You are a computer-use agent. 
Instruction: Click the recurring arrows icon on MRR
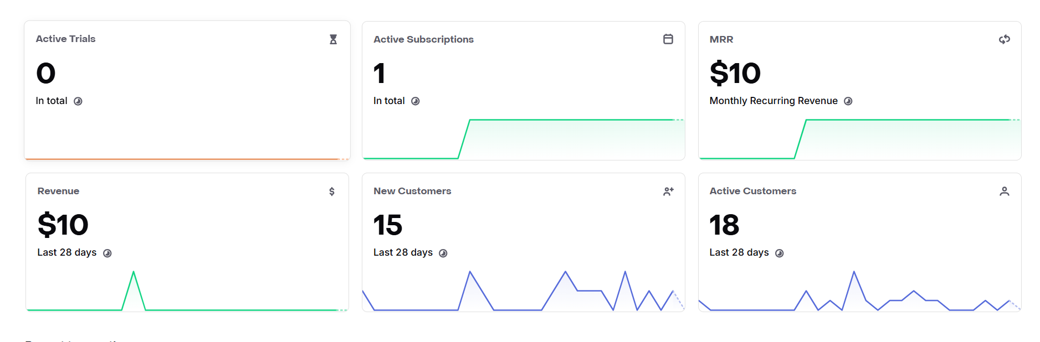1005,39
